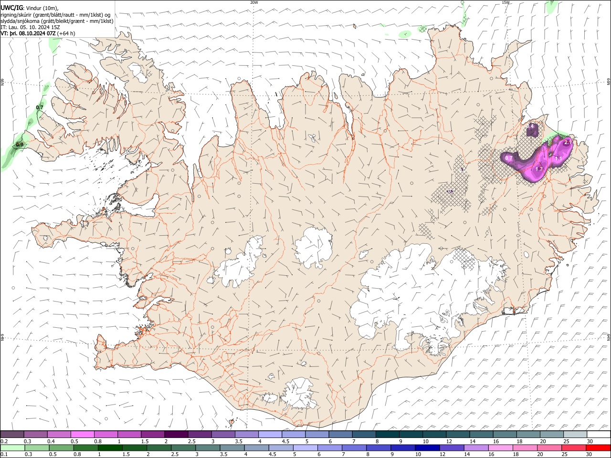Select the lavender 4 swatch in the upper scale
The width and height of the screenshot is (611, 458).
click(270, 434)
